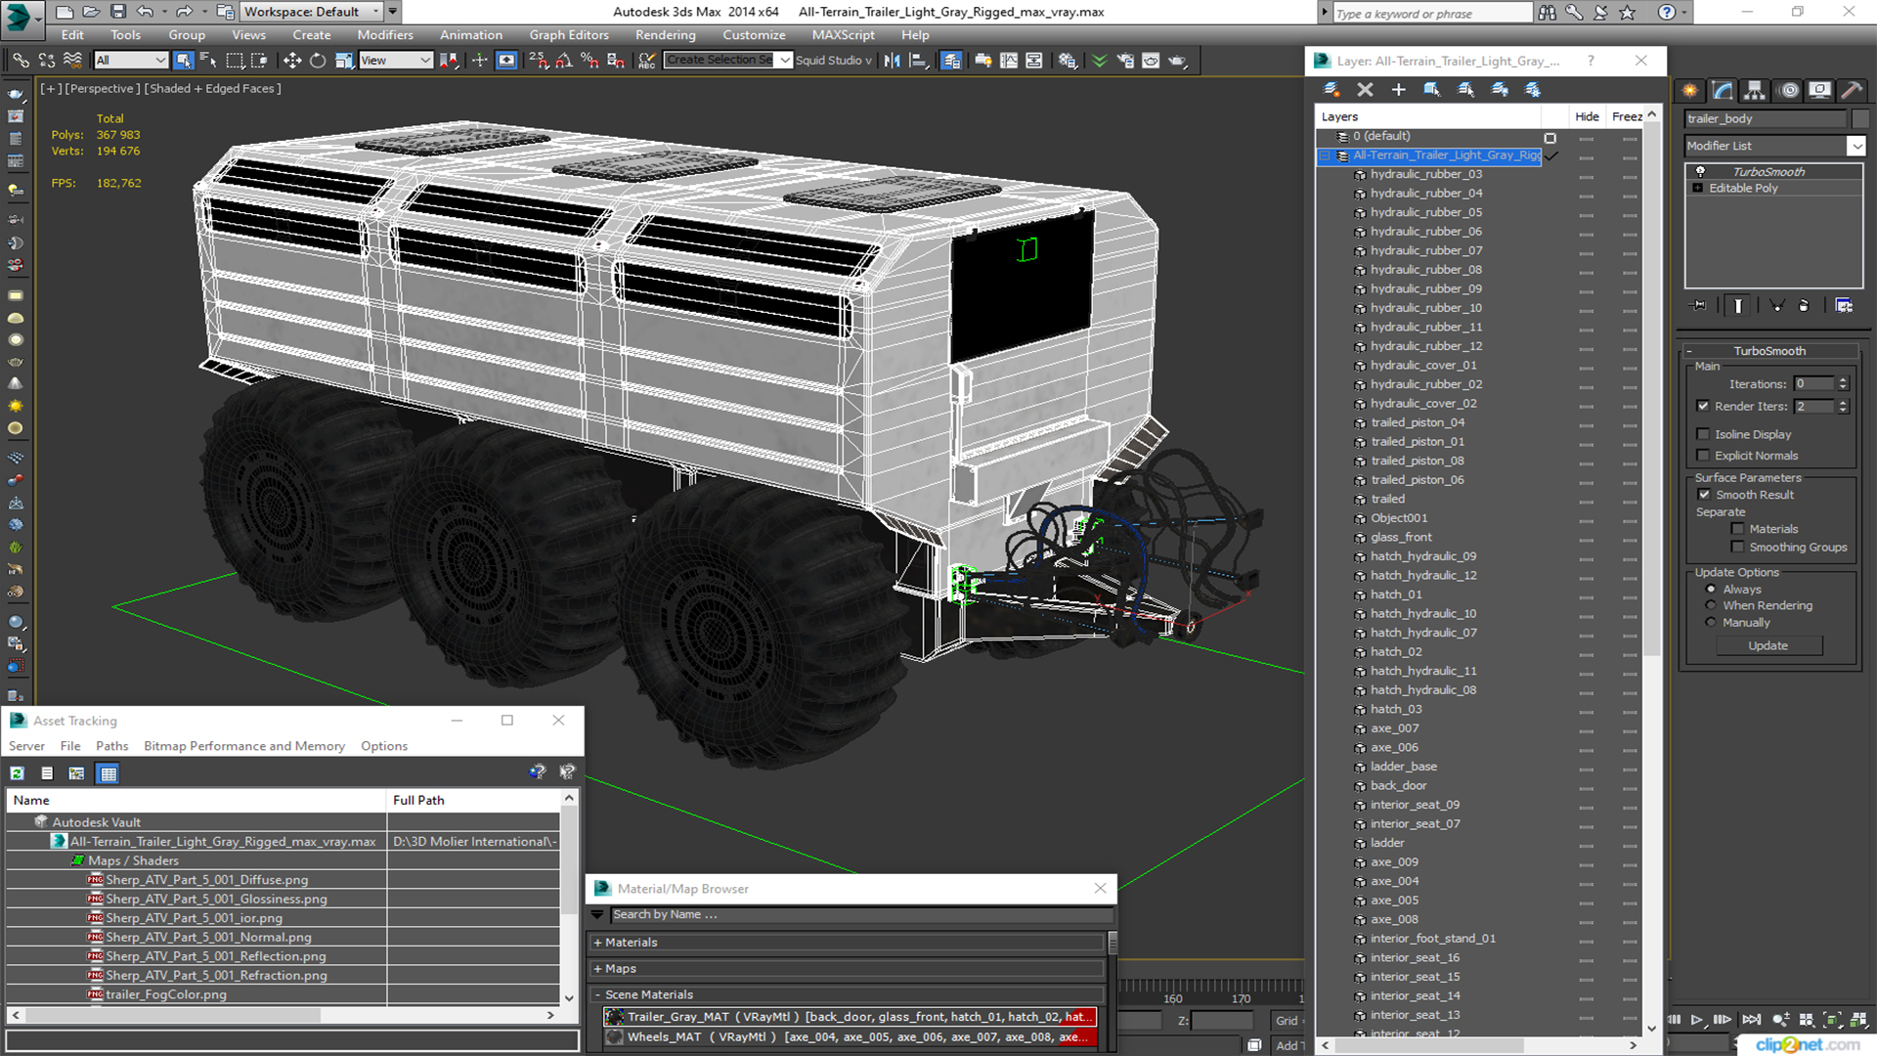Image resolution: width=1877 pixels, height=1056 pixels.
Task: Click the trailer_body object name field
Action: coord(1766,118)
